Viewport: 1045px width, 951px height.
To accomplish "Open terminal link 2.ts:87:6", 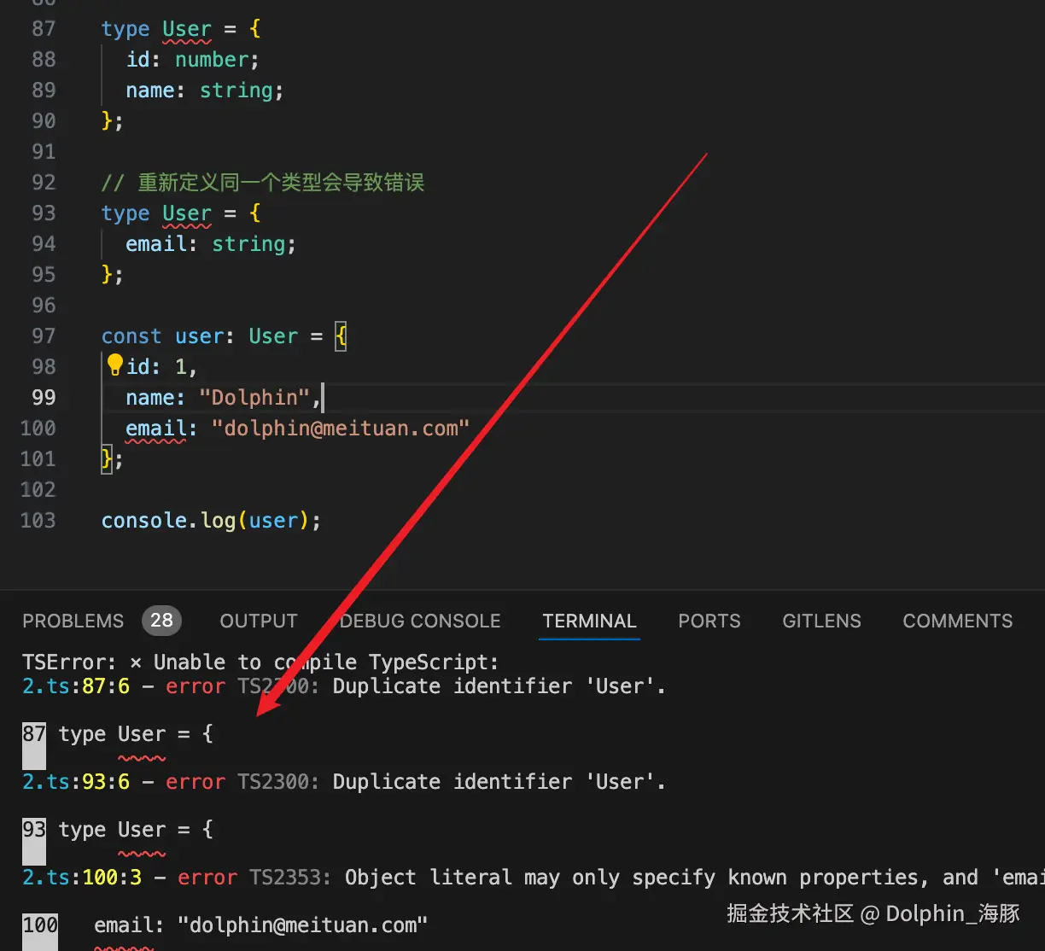I will (x=76, y=686).
